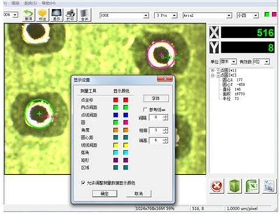Viewport: 279px width, 214px height.
Task: Click the chart report icon
Action: click(269, 186)
